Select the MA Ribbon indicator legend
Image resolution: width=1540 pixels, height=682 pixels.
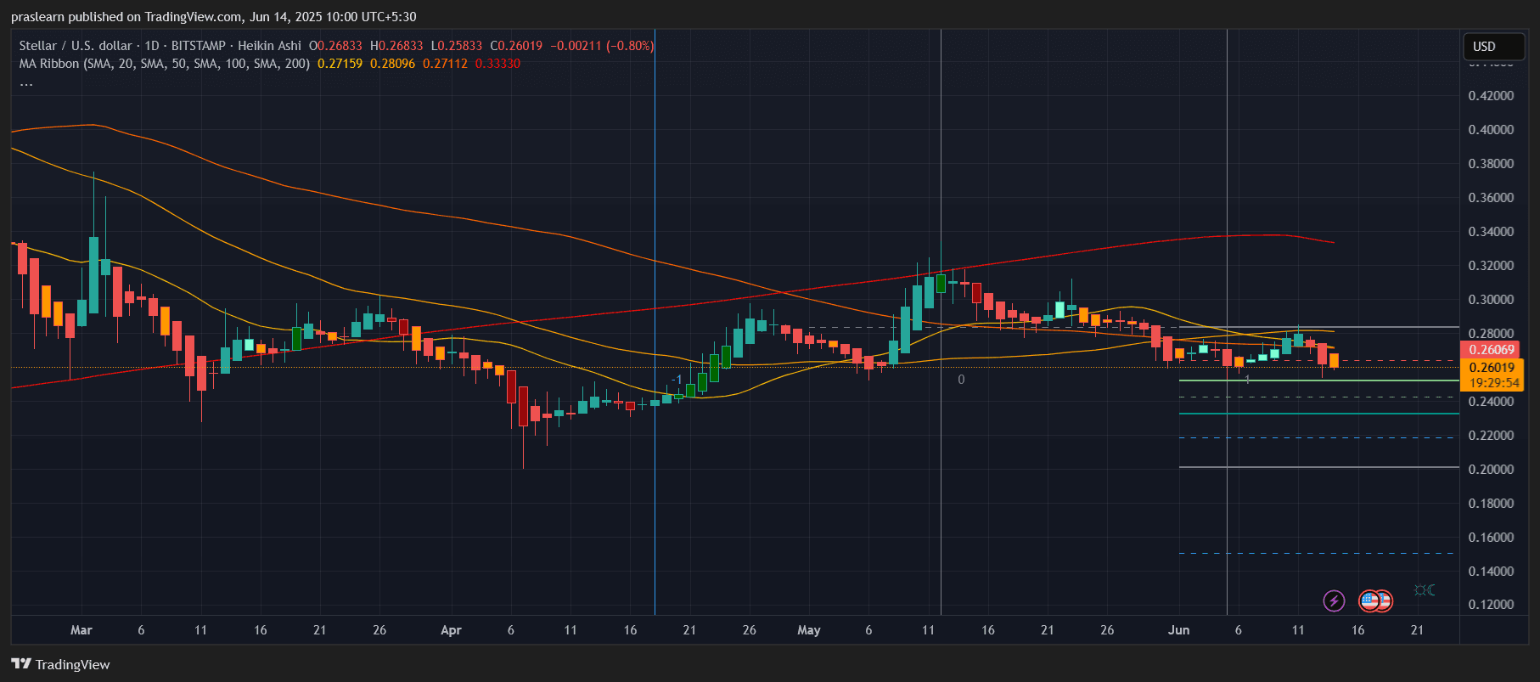pos(165,64)
